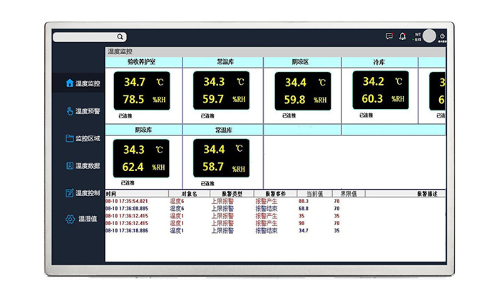
Task: Click sensor display reading 34.7 and 78.5
Action: (x=142, y=91)
